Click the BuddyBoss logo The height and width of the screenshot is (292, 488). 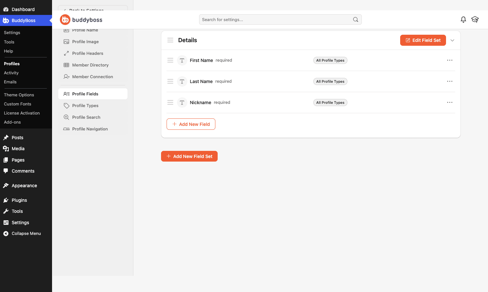coord(81,20)
